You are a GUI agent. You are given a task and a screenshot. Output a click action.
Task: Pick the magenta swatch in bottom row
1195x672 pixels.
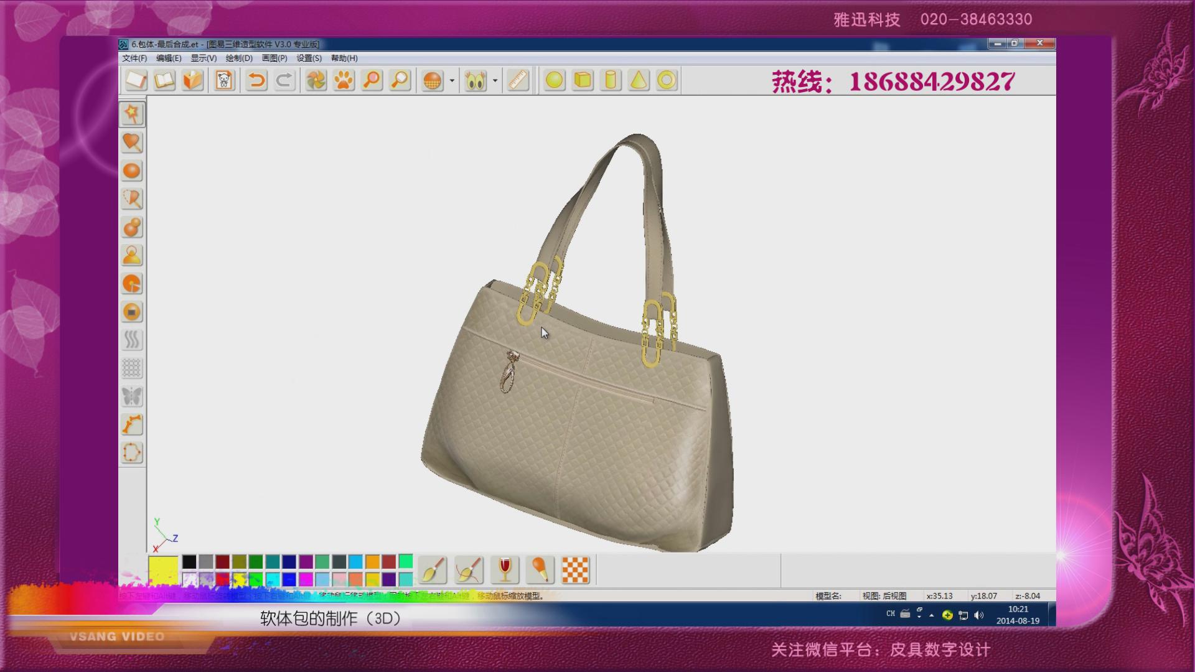(x=306, y=579)
